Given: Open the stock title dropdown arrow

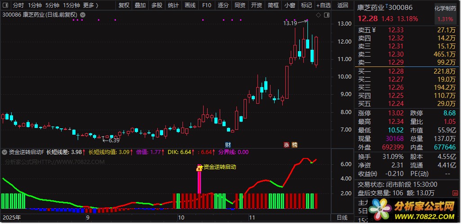Looking at the screenshot, I should (83, 15).
